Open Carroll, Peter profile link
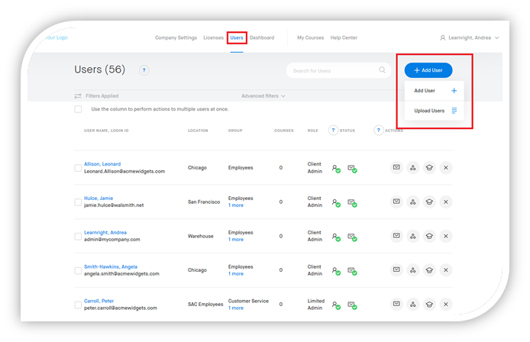 click(x=99, y=301)
